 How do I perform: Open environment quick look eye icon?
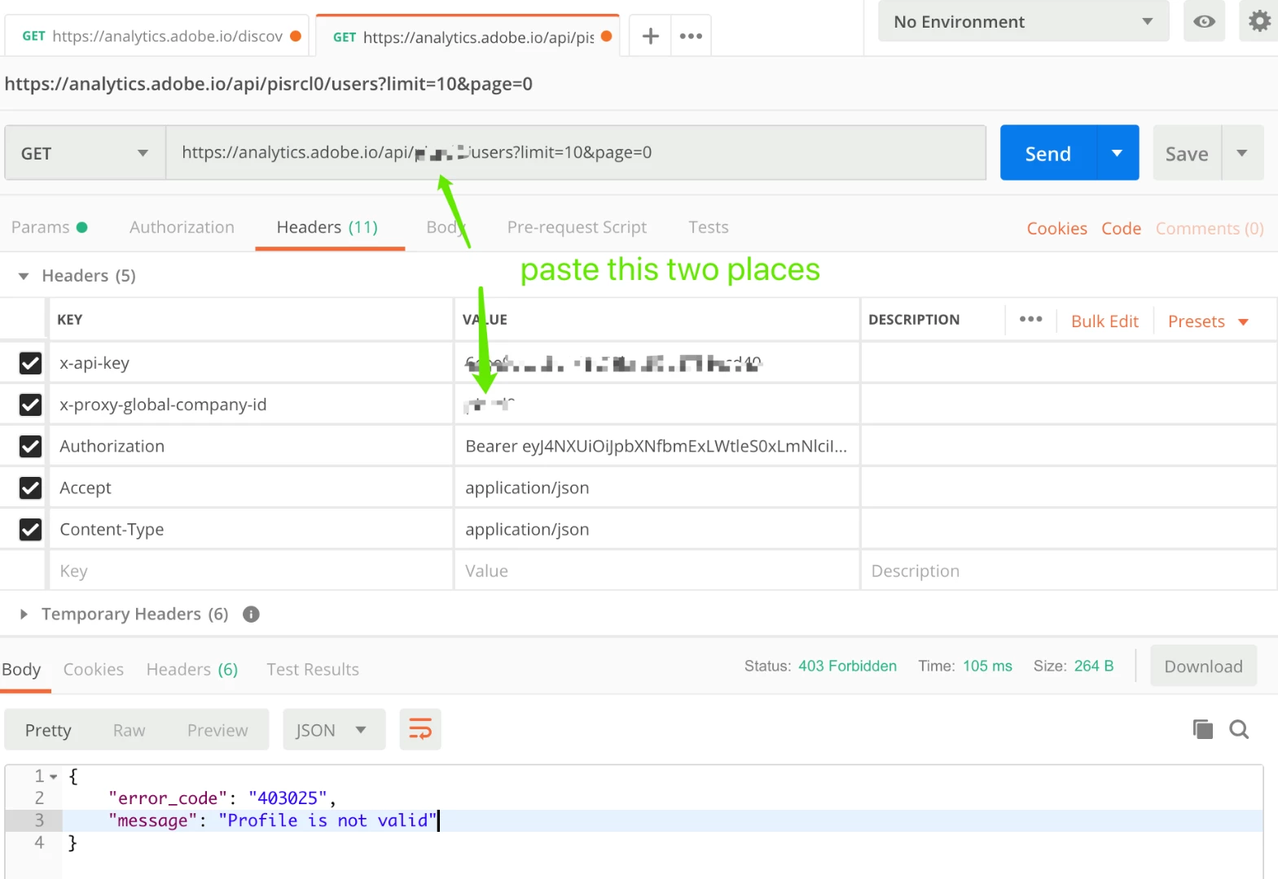(x=1204, y=21)
